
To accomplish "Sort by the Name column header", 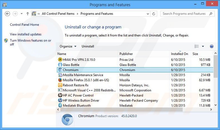I will pos(87,54).
